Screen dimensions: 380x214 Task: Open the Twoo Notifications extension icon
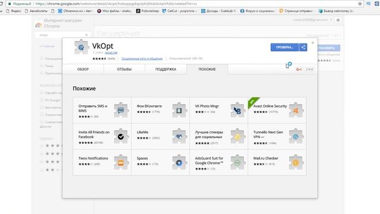pyautogui.click(x=121, y=162)
